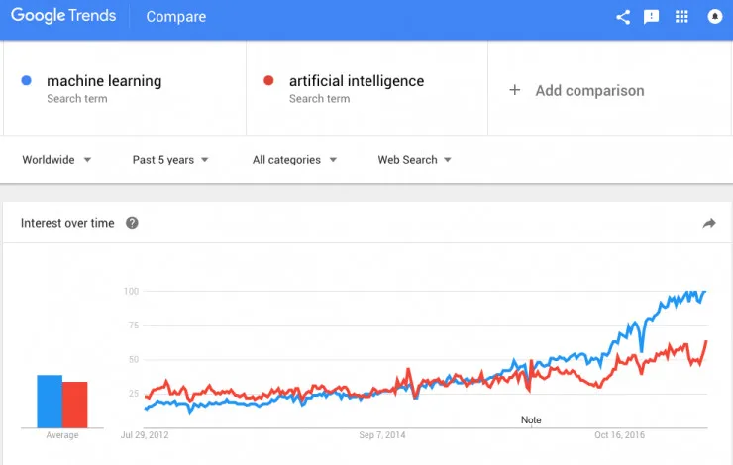
Task: Open the Google apps grid icon
Action: coord(681,17)
